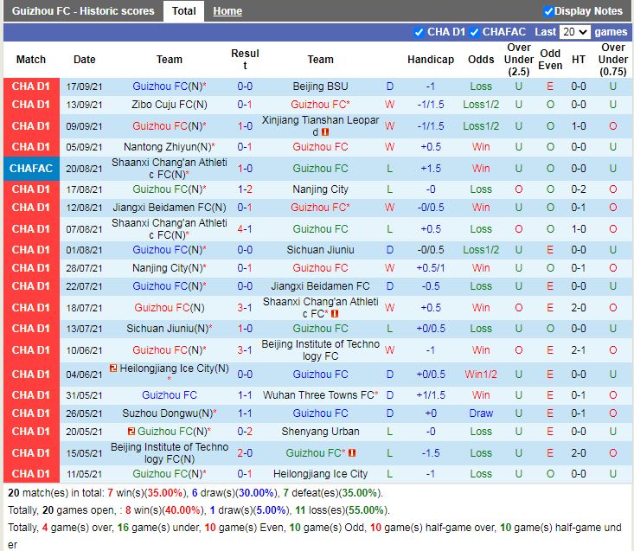
Task: Click the CHA D1 badge for 11/05/21 match
Action: point(31,474)
